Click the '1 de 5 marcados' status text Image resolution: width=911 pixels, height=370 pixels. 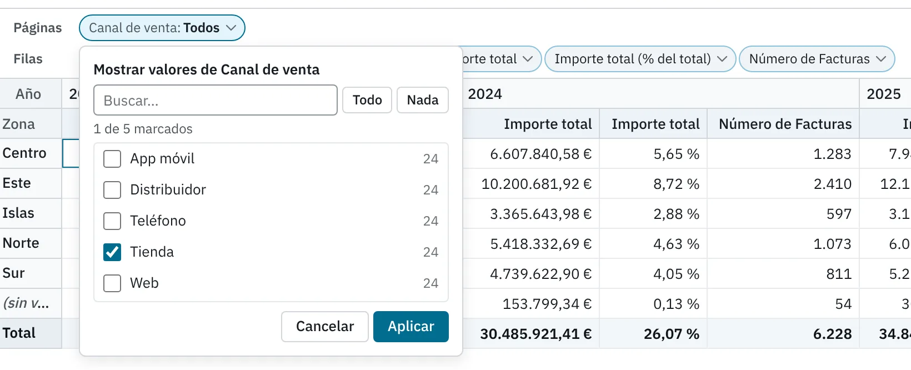(143, 129)
